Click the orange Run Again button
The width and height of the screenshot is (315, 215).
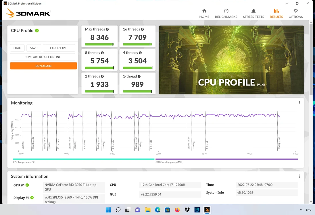click(43, 66)
